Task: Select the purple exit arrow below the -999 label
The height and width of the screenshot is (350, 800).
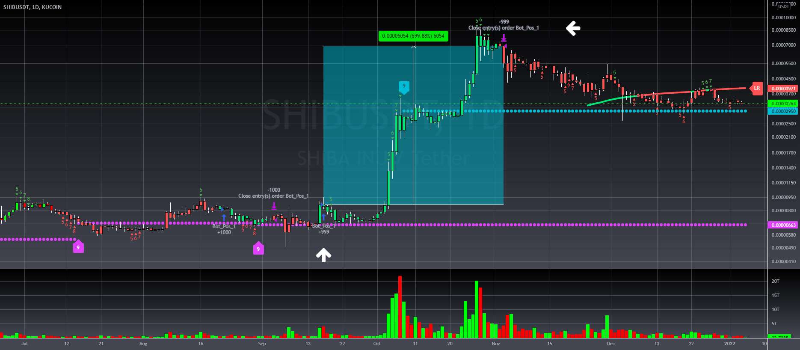Action: click(x=504, y=38)
